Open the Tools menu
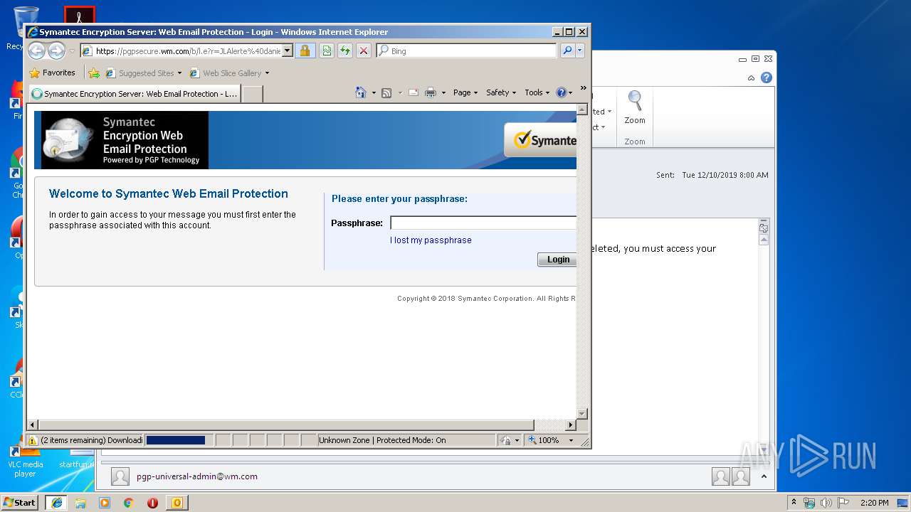 [x=537, y=92]
